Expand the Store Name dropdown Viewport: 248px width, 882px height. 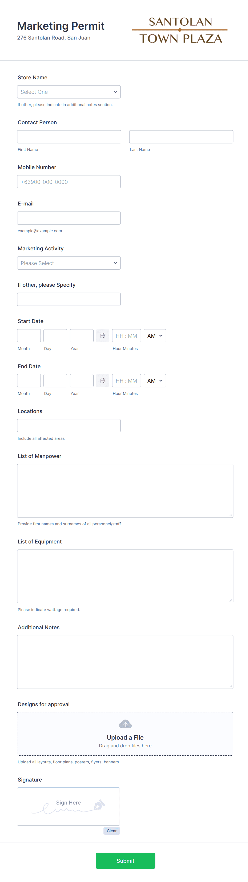[69, 92]
